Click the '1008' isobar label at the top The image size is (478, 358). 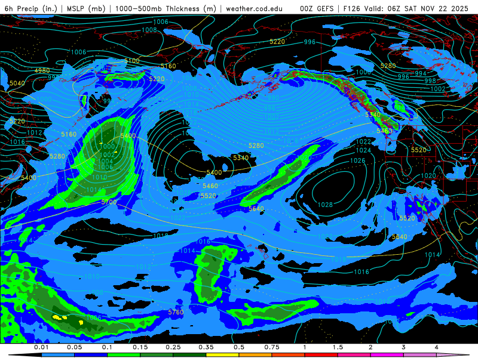coord(149,30)
